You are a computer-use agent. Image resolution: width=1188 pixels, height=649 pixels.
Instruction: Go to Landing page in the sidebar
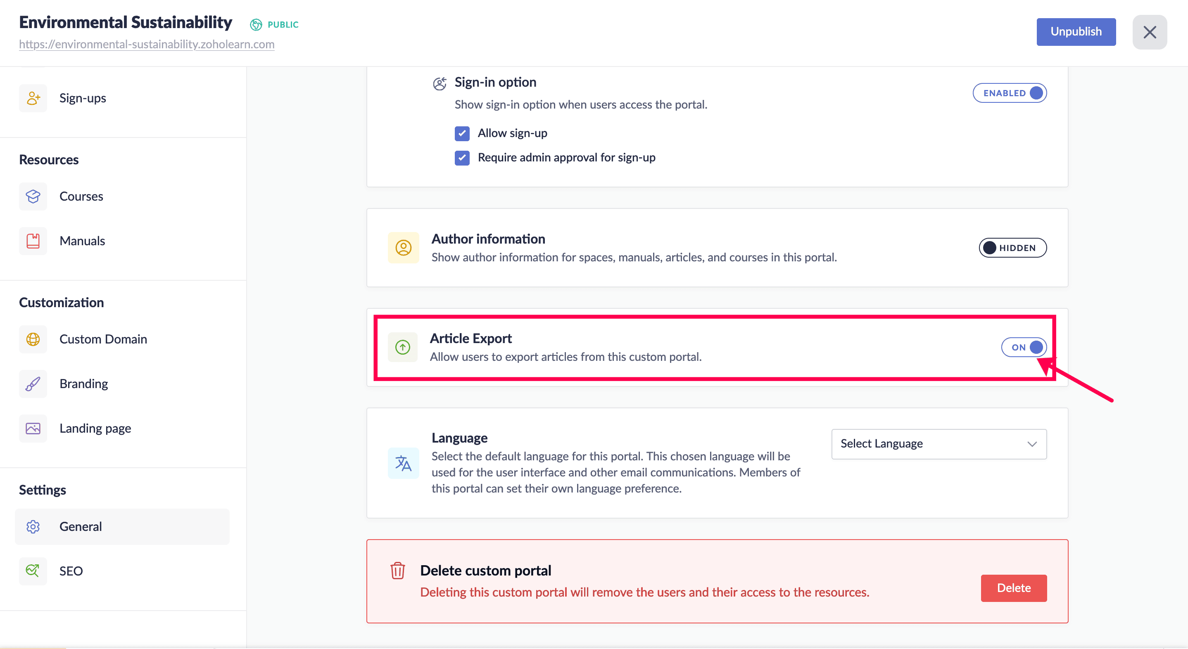pos(95,429)
